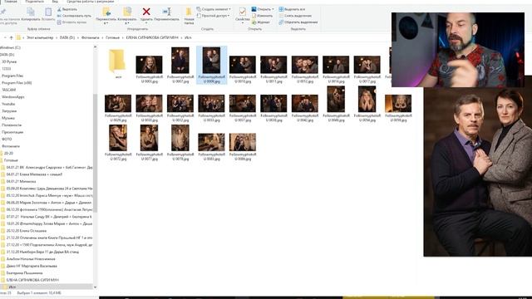Image resolution: width=532 pixels, height=299 pixels.
Task: Select 'Windows (C:)' in navigation tree
Action: click(10, 47)
